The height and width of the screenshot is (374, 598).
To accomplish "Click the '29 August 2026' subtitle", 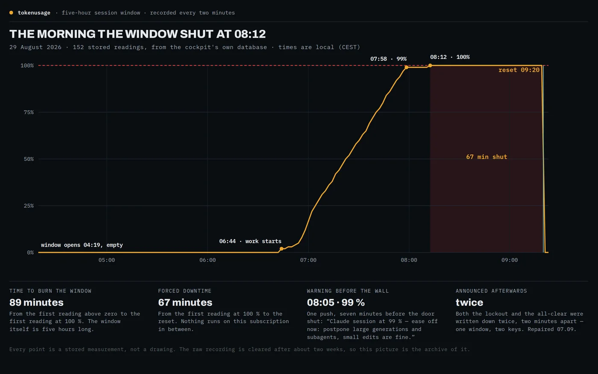I will [35, 47].
